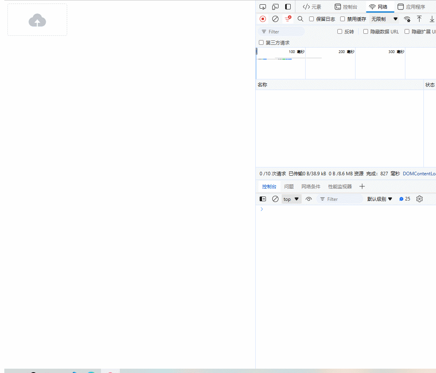
Task: Activate the inspect element picker tool
Action: coord(263,7)
